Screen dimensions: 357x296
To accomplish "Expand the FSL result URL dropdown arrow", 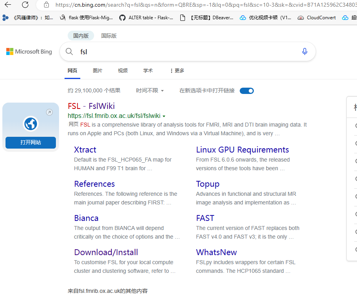I will click(164, 116).
